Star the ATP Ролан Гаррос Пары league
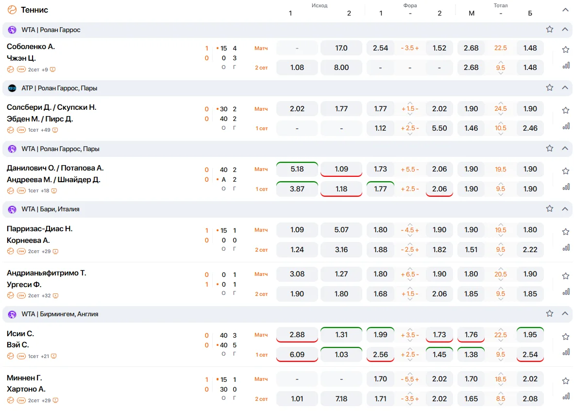574x411 pixels. tap(549, 88)
